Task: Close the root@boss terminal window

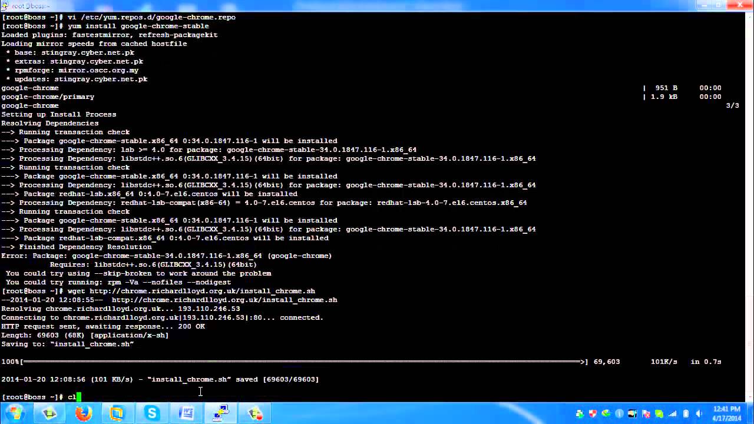Action: (740, 5)
